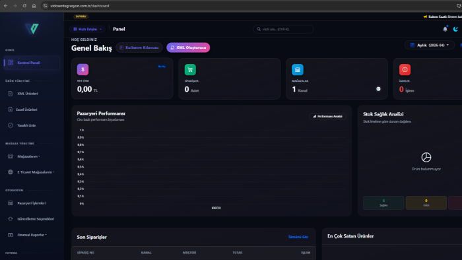Click the Bu Ay badge on Net Ciro card
This screenshot has height=260, width=462.
162,67
